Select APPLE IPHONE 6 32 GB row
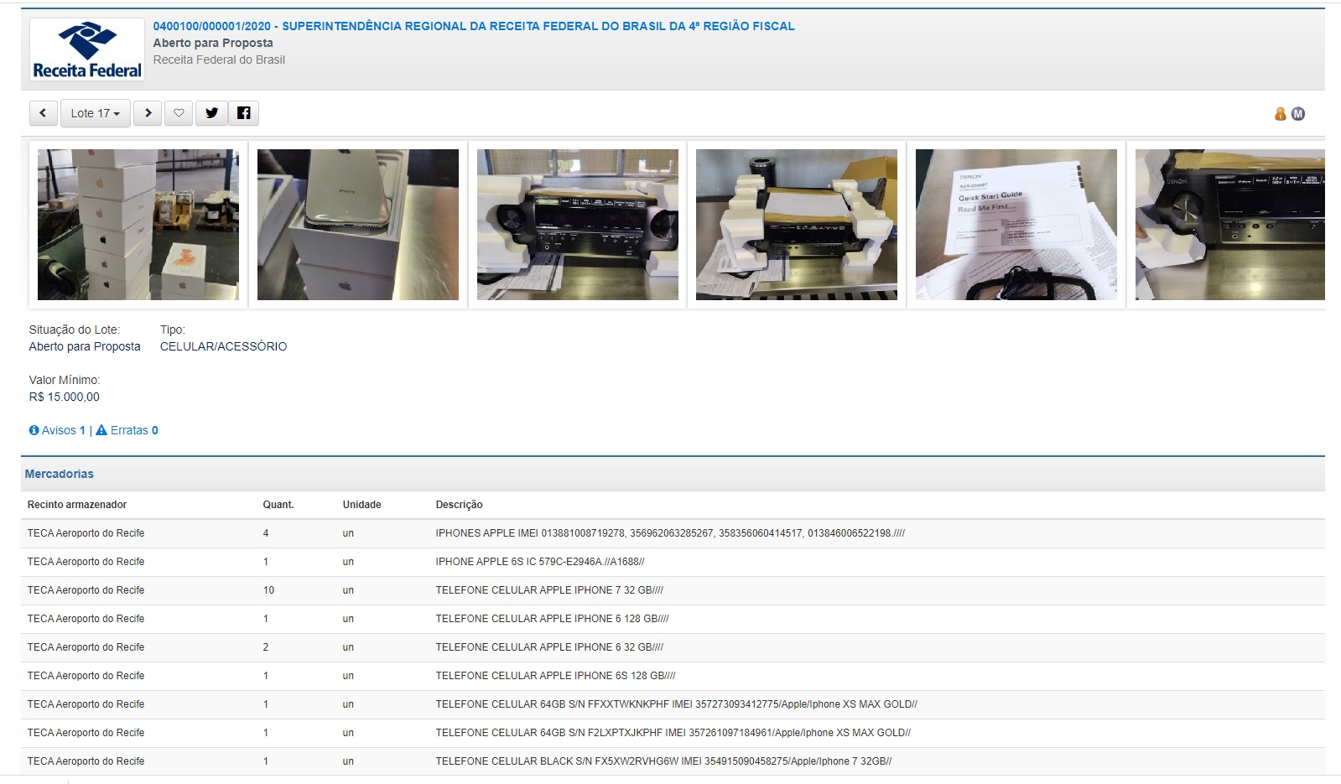Viewport: 1341px width, 784px height. click(x=673, y=647)
